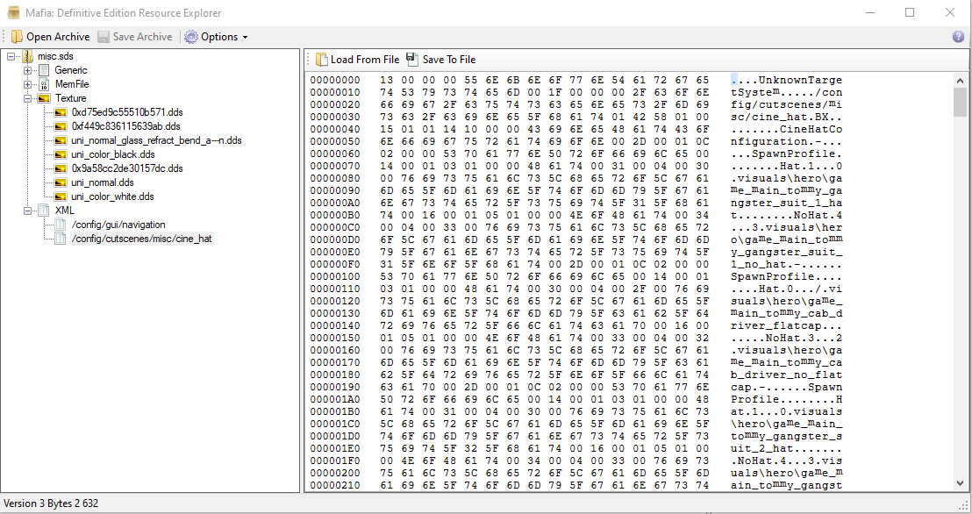Click the icon of uni_color_white.dds
Screen dimensions: 972x514
61,196
